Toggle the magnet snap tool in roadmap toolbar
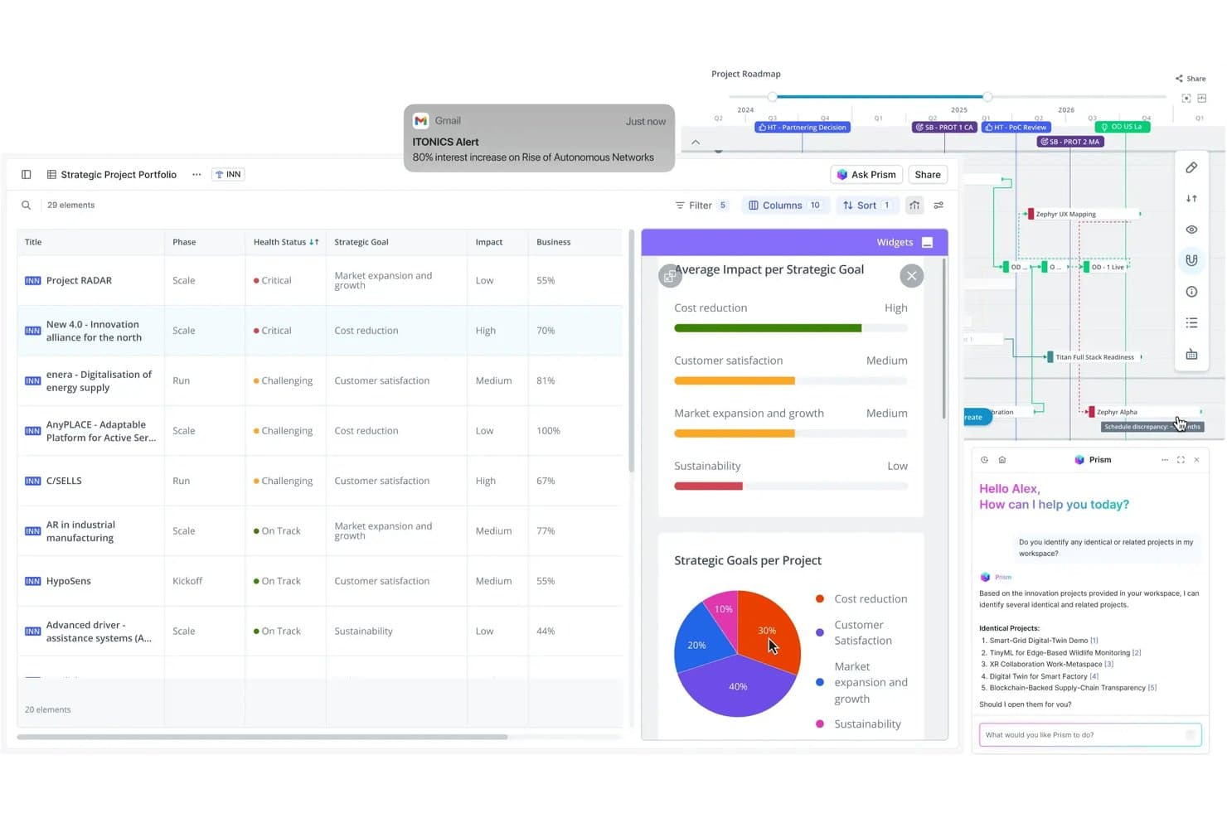The height and width of the screenshot is (818, 1227). 1191,260
